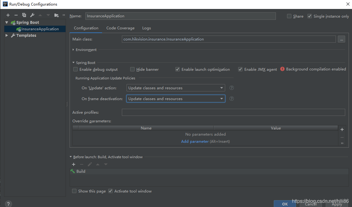Remove override parameter with minus icon
Image resolution: width=352 pixels, height=207 pixels.
(342, 137)
